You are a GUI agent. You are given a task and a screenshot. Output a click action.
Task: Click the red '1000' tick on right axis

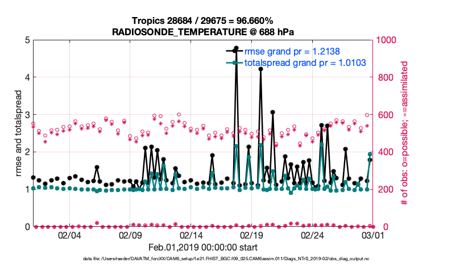coord(387,40)
